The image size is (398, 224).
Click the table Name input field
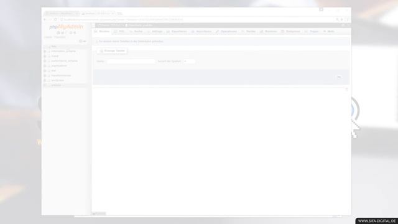pos(131,61)
